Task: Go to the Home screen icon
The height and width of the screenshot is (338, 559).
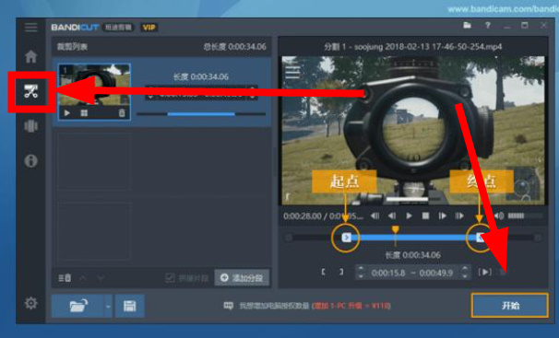Action: click(30, 56)
